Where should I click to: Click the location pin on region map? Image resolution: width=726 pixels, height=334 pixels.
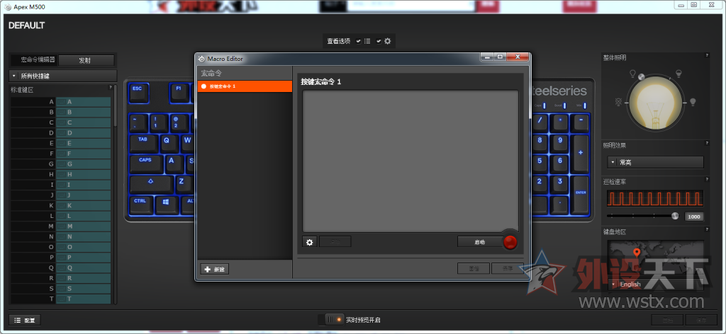637,253
